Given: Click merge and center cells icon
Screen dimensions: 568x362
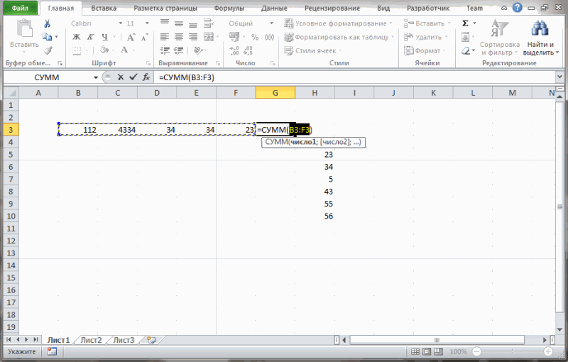Looking at the screenshot, I should (x=209, y=37).
